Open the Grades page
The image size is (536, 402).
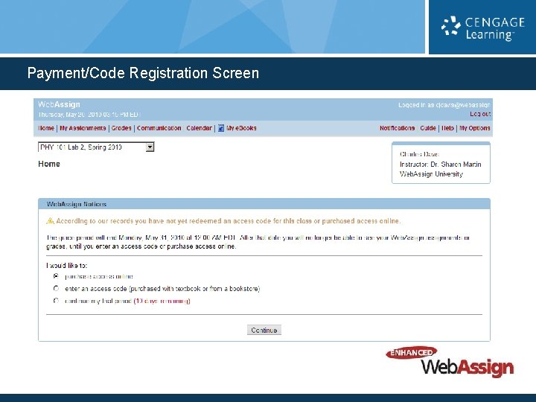click(121, 128)
